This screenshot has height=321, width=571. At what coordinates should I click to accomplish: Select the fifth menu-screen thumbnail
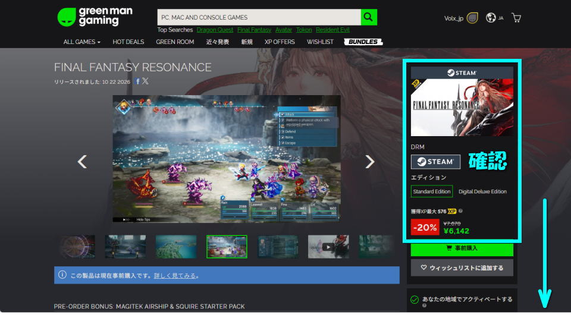278,246
